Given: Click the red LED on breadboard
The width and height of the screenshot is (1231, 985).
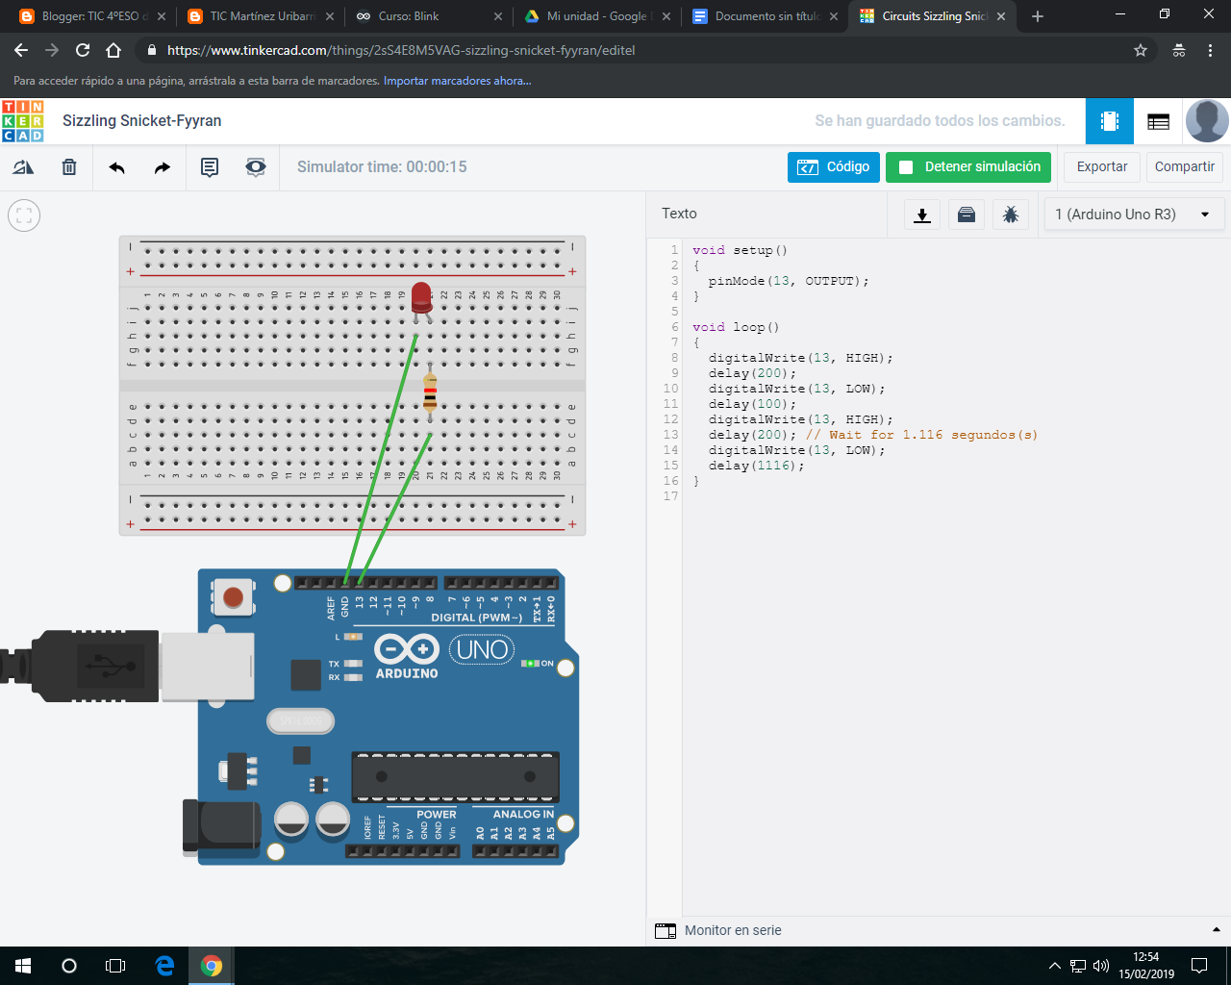Looking at the screenshot, I should click(x=421, y=299).
